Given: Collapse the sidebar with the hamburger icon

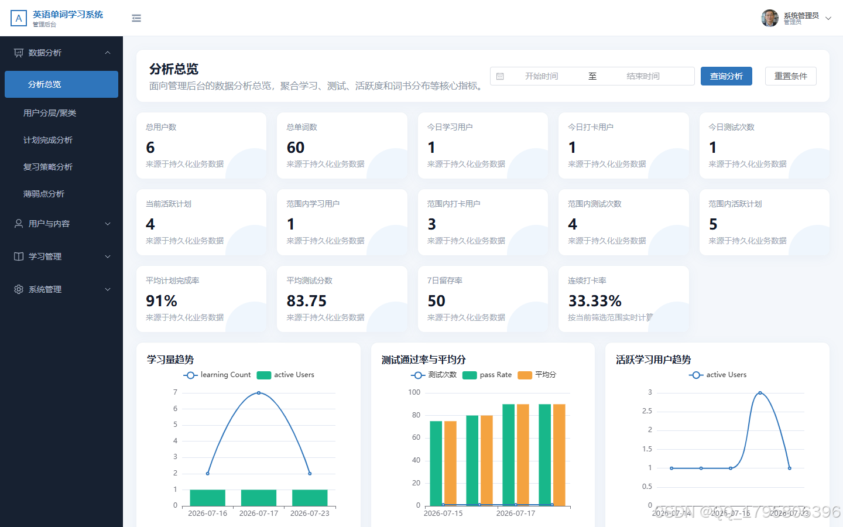Looking at the screenshot, I should point(136,18).
